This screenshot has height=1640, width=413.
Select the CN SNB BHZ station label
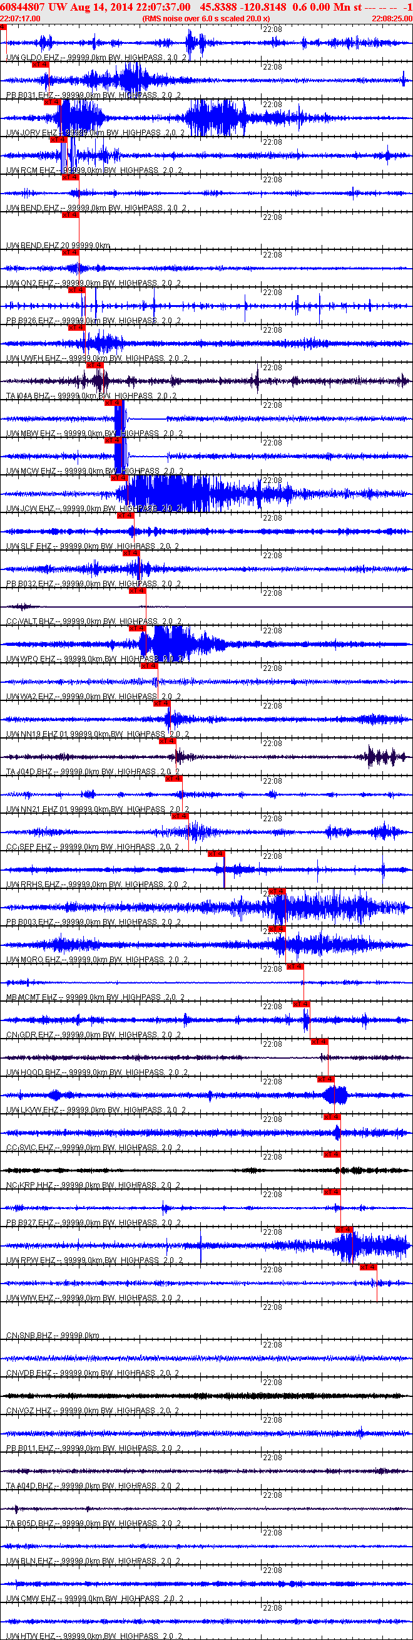(x=53, y=1334)
